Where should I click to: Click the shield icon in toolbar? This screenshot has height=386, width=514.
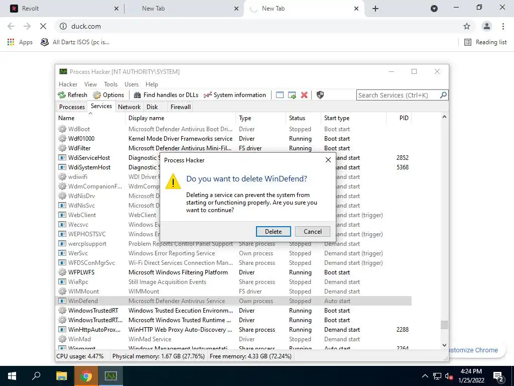click(x=320, y=95)
